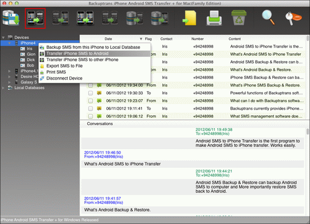
Task: Sort by the Contact column header
Action: click(166, 39)
